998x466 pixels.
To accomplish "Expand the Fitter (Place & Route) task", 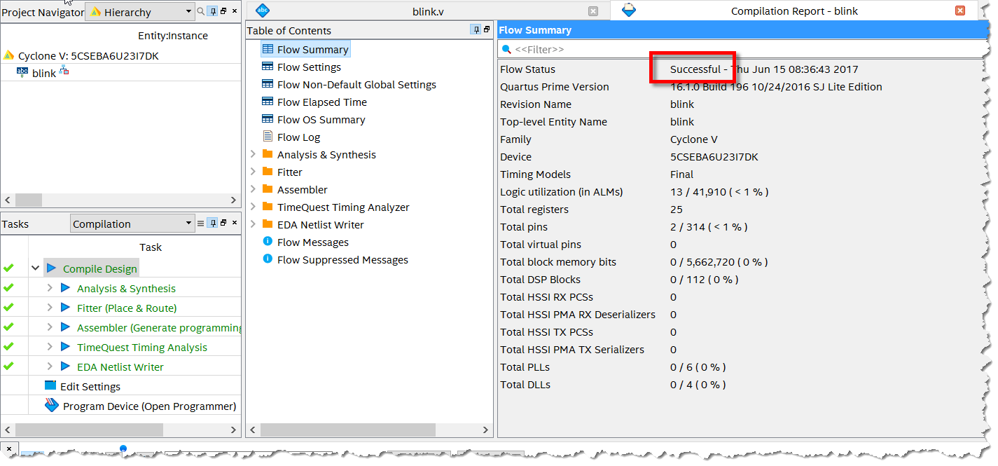I will (x=49, y=308).
